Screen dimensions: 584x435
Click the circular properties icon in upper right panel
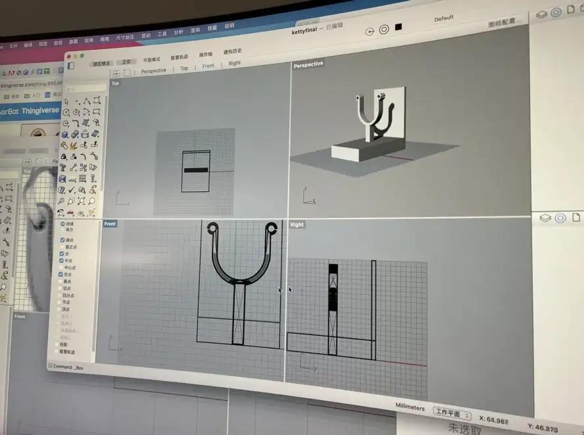coord(556,12)
